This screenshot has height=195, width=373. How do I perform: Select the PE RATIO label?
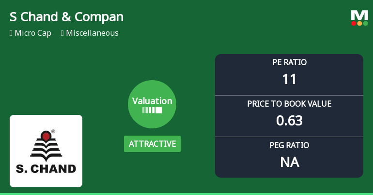point(289,62)
